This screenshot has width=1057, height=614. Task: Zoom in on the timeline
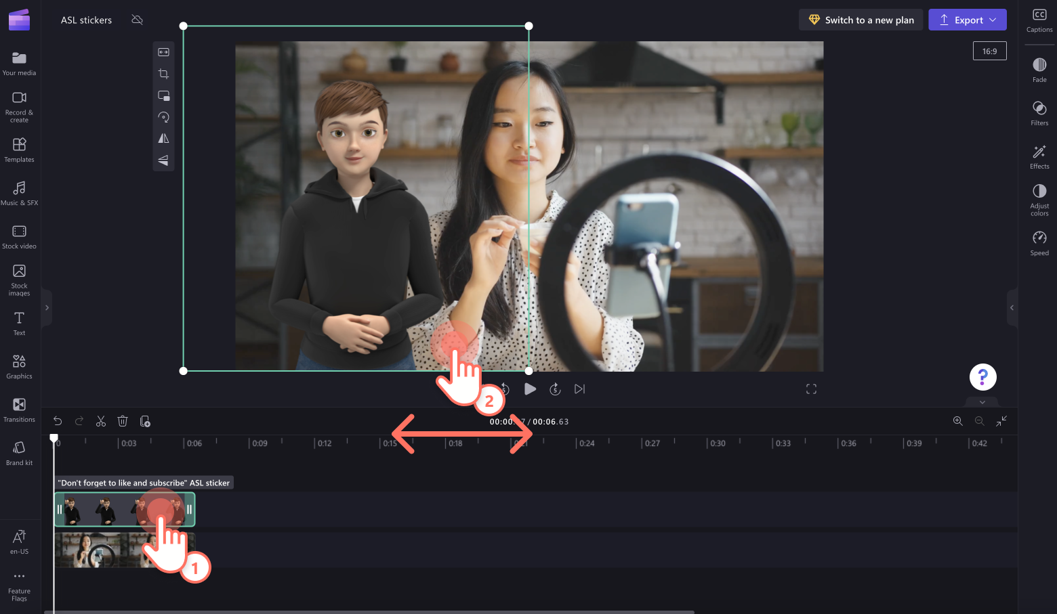point(958,421)
